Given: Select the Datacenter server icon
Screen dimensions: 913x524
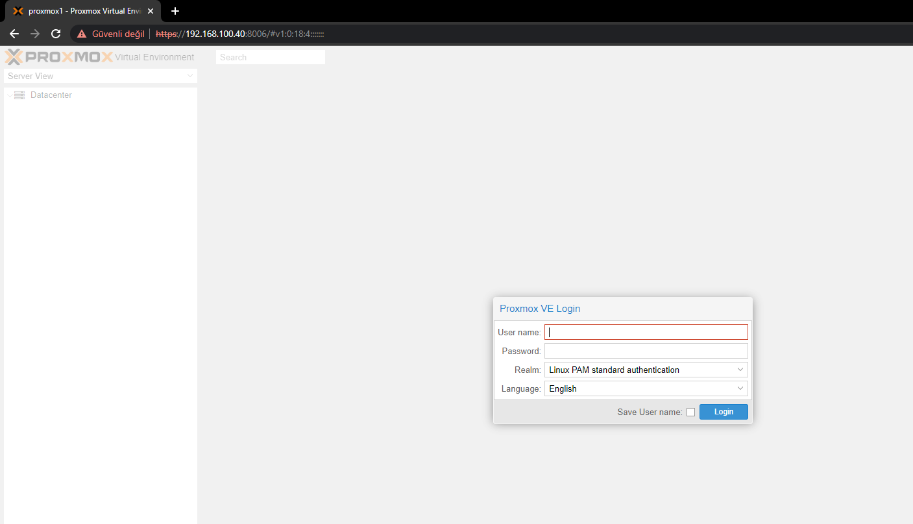Looking at the screenshot, I should [x=19, y=95].
